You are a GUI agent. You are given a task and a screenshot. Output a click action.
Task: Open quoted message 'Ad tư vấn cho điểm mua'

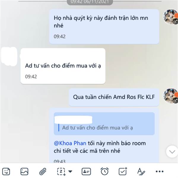[x=104, y=124]
